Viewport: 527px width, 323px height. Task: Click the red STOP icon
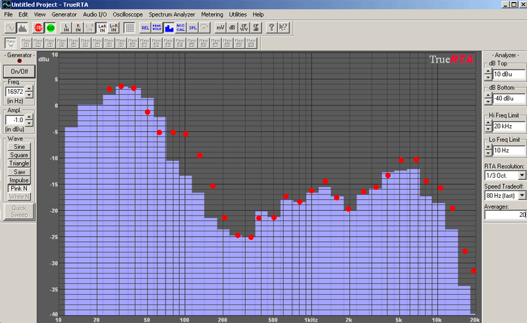[x=38, y=28]
